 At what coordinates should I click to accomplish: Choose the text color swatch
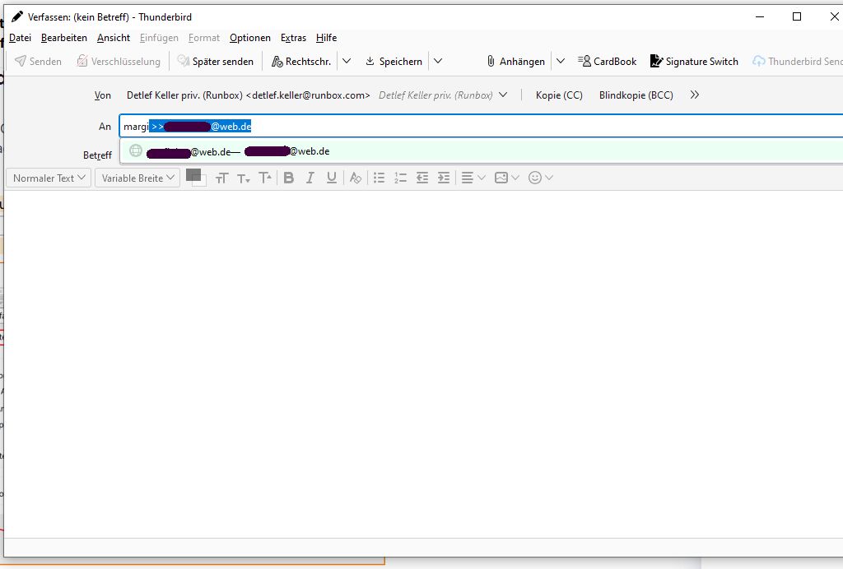(193, 174)
